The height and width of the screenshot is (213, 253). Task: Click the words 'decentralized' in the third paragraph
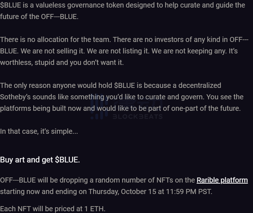coord(200,85)
